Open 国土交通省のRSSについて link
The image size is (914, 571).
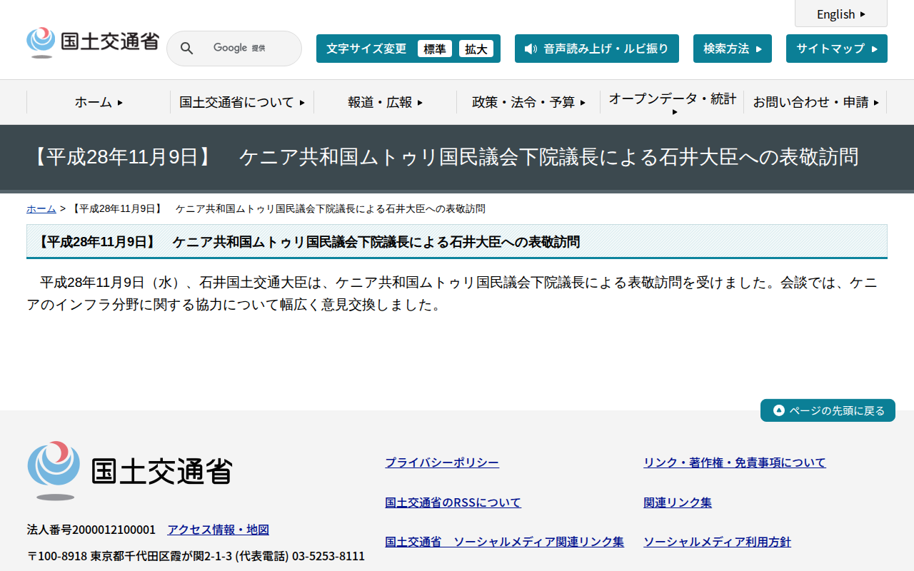coord(453,502)
